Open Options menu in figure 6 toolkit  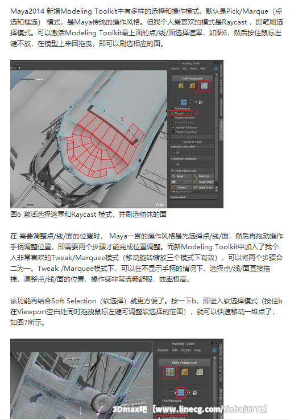tap(175, 68)
